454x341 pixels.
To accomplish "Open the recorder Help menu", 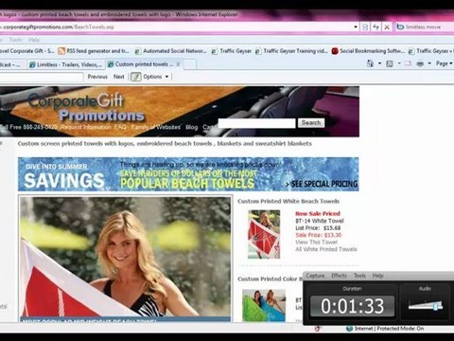I will coord(377,276).
